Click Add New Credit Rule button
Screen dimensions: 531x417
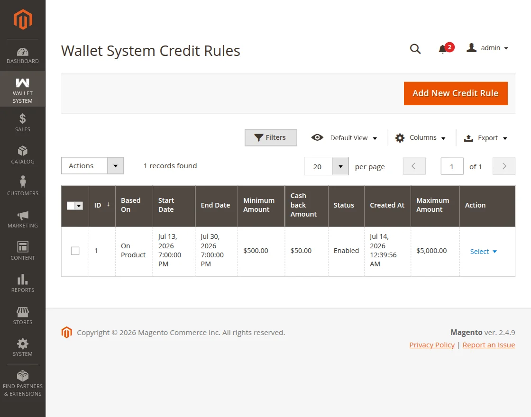456,93
